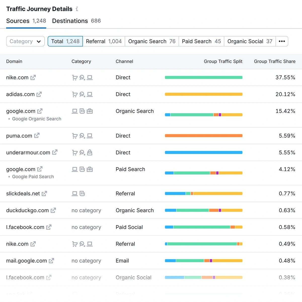Click the Group Traffic Split column header
The image size is (302, 302).
[223, 62]
